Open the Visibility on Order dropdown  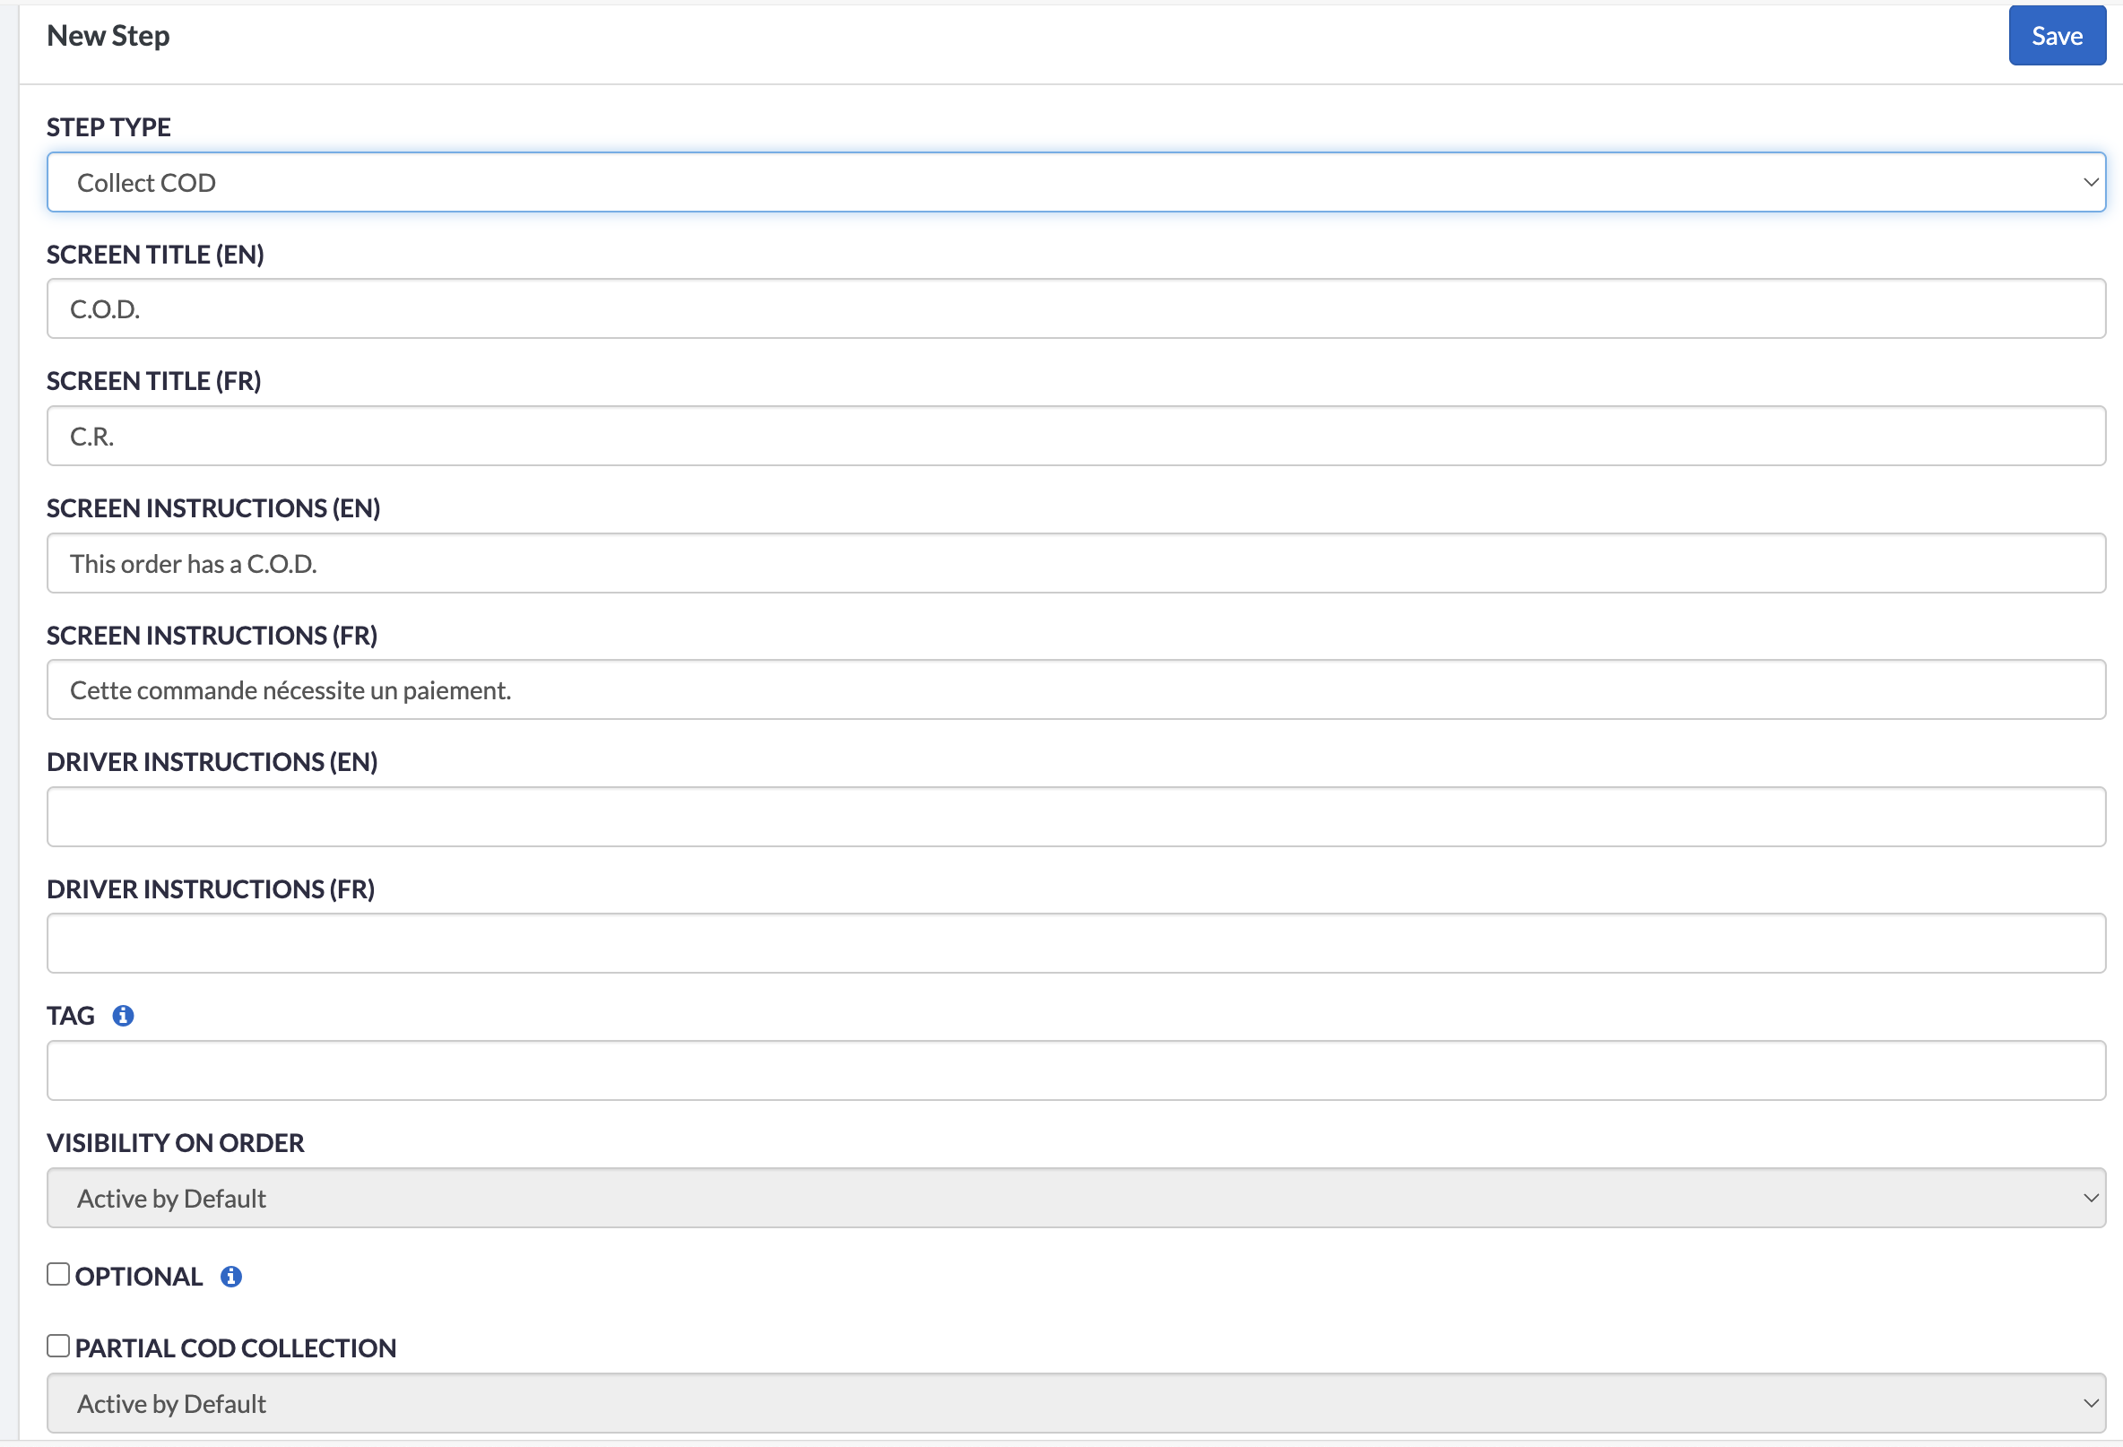click(x=1075, y=1198)
